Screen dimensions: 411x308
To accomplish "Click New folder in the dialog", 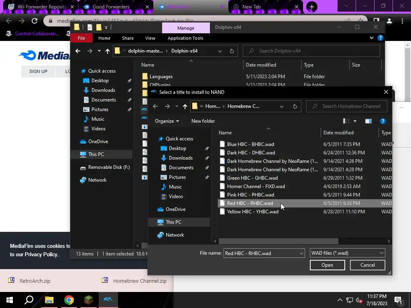I will point(203,121).
